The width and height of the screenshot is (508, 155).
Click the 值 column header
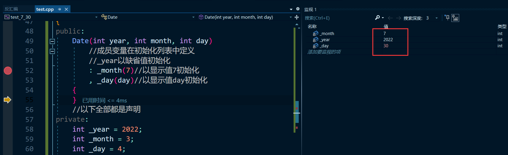386,26
